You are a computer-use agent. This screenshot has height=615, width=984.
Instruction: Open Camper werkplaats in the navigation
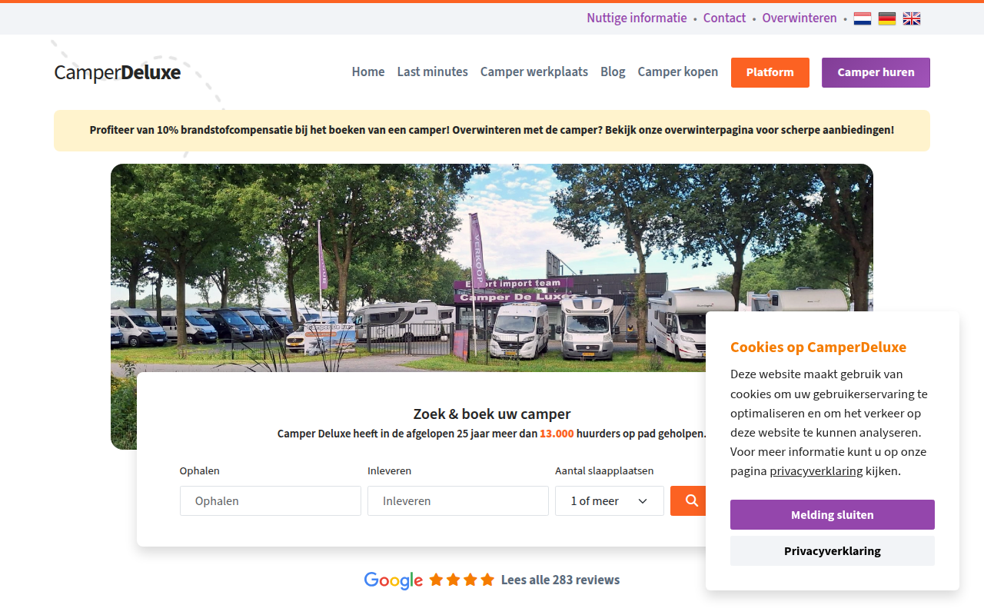(x=534, y=71)
